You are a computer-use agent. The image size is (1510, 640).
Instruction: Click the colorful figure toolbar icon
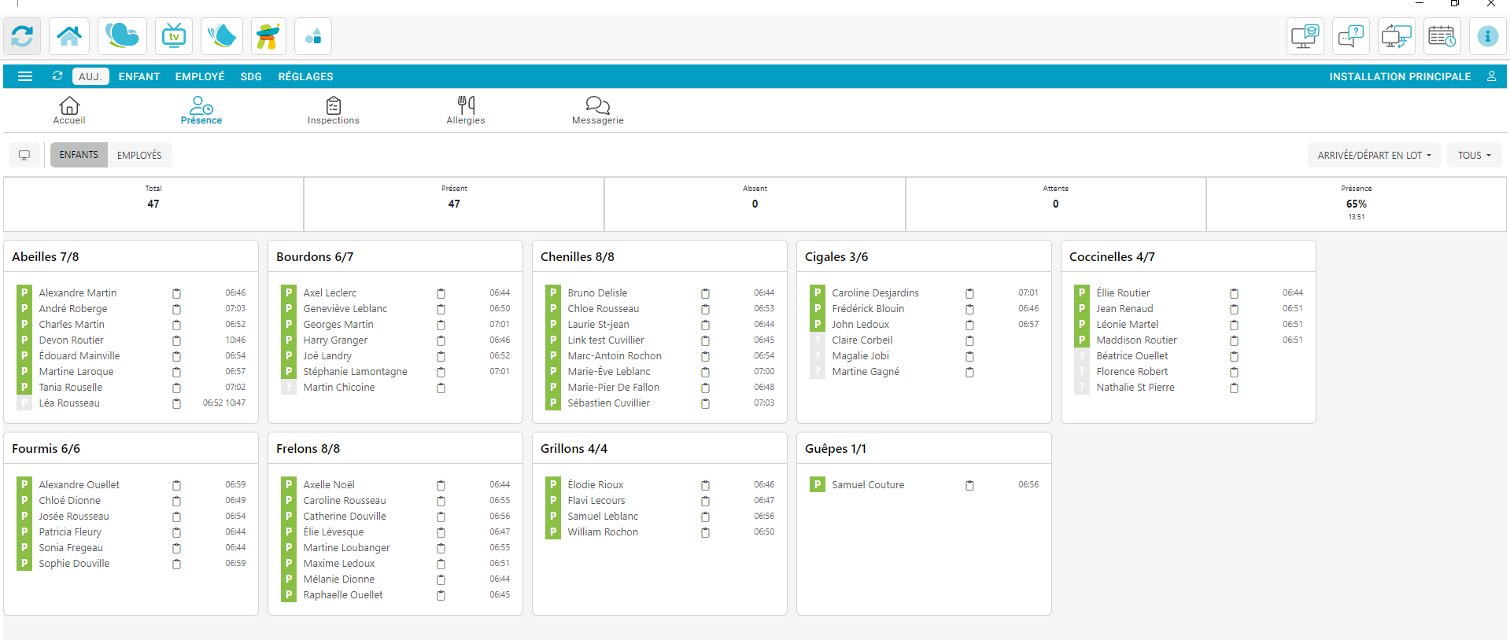point(268,36)
